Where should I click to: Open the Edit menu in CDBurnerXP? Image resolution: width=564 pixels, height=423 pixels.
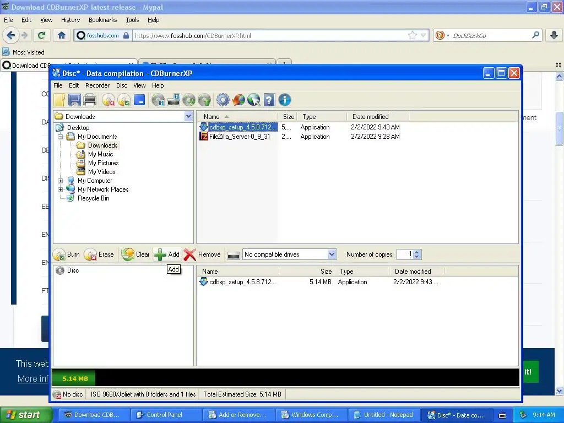(x=74, y=85)
